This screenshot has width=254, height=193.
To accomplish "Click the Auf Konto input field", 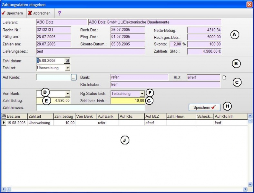I will tap(53, 78).
